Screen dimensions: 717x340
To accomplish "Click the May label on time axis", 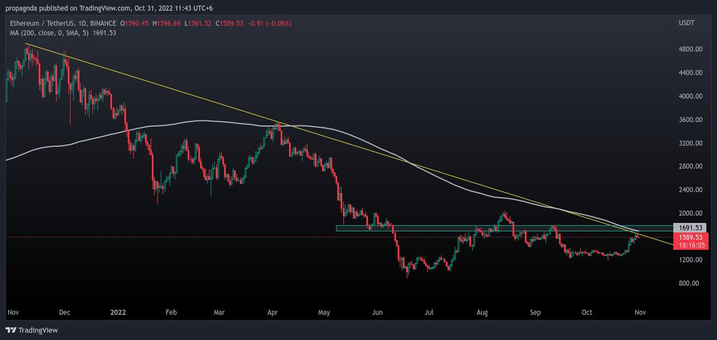I will pos(324,313).
